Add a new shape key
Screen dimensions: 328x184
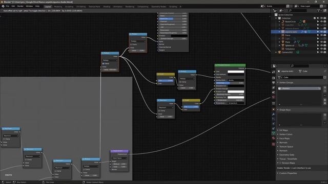325,114
